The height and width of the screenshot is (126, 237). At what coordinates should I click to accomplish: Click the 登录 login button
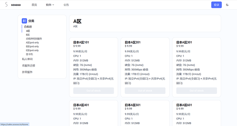(x=216, y=5)
